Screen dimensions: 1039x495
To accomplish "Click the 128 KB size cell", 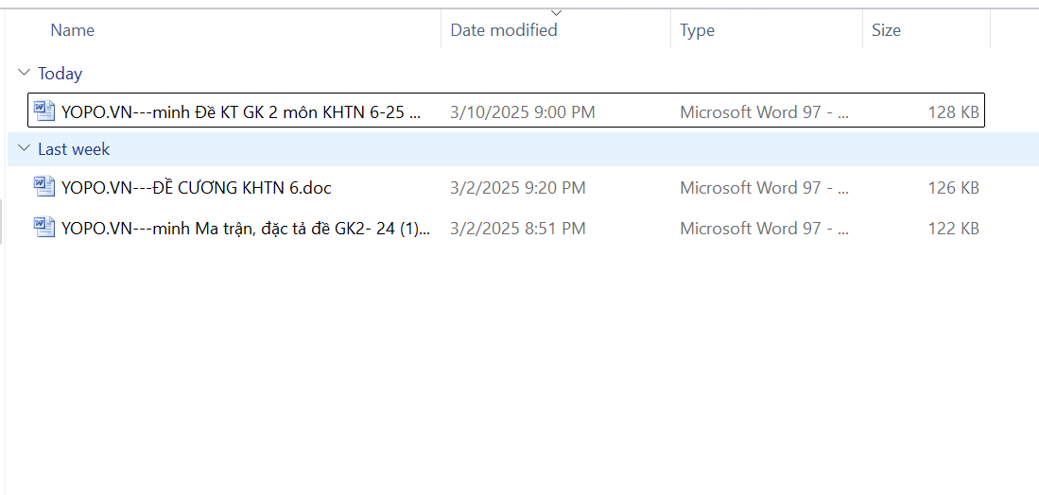I will tap(953, 112).
